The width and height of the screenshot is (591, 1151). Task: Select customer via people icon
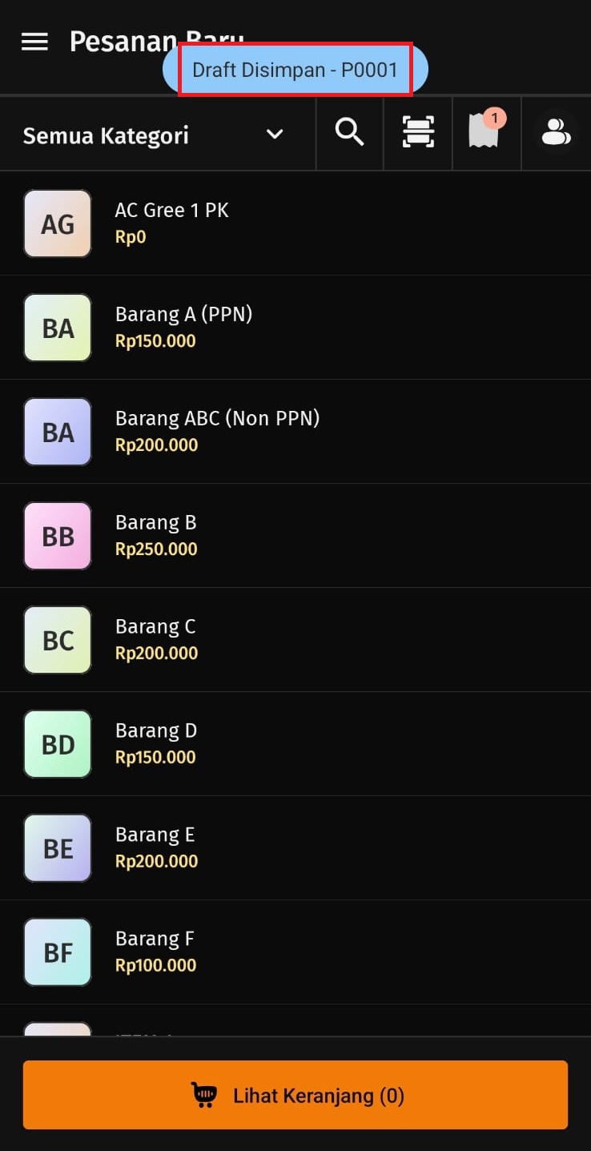[556, 132]
